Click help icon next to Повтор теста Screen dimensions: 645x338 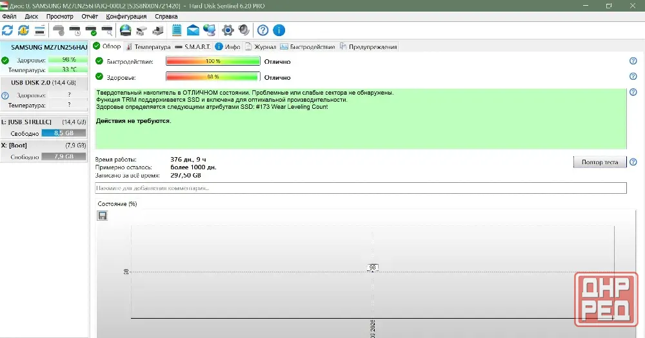tap(633, 162)
